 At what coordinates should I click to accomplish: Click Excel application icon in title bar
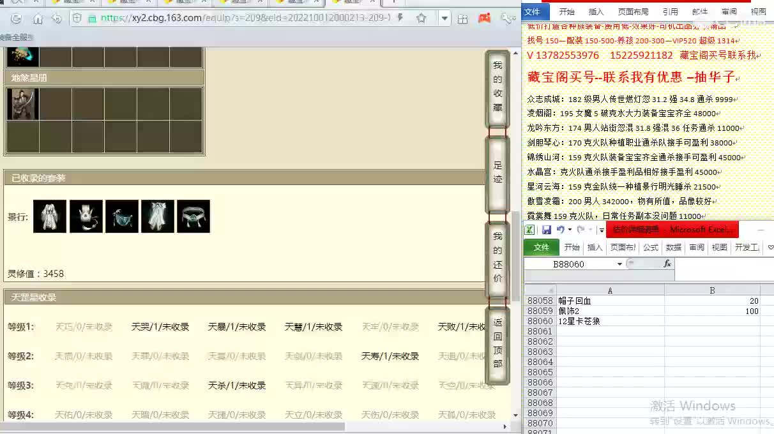[x=530, y=230]
